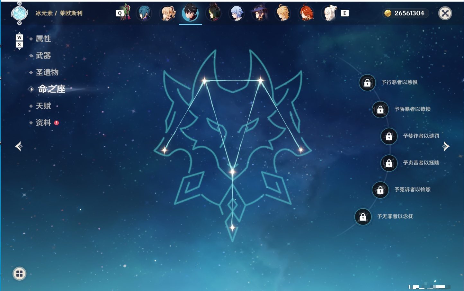Select the lock icon for 予骄暴者以镣锁
Viewport: 464px width, 291px height.
380,110
